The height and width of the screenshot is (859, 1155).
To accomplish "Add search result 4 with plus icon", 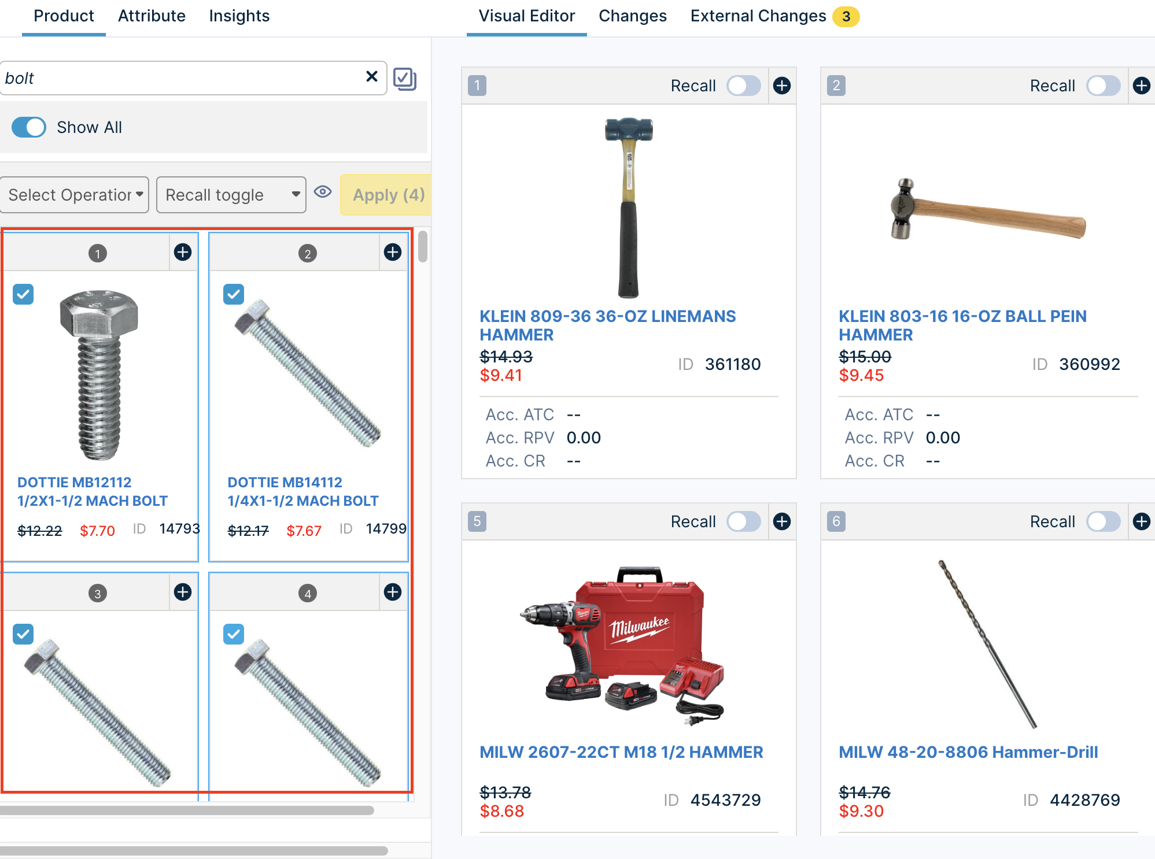I will tap(393, 592).
